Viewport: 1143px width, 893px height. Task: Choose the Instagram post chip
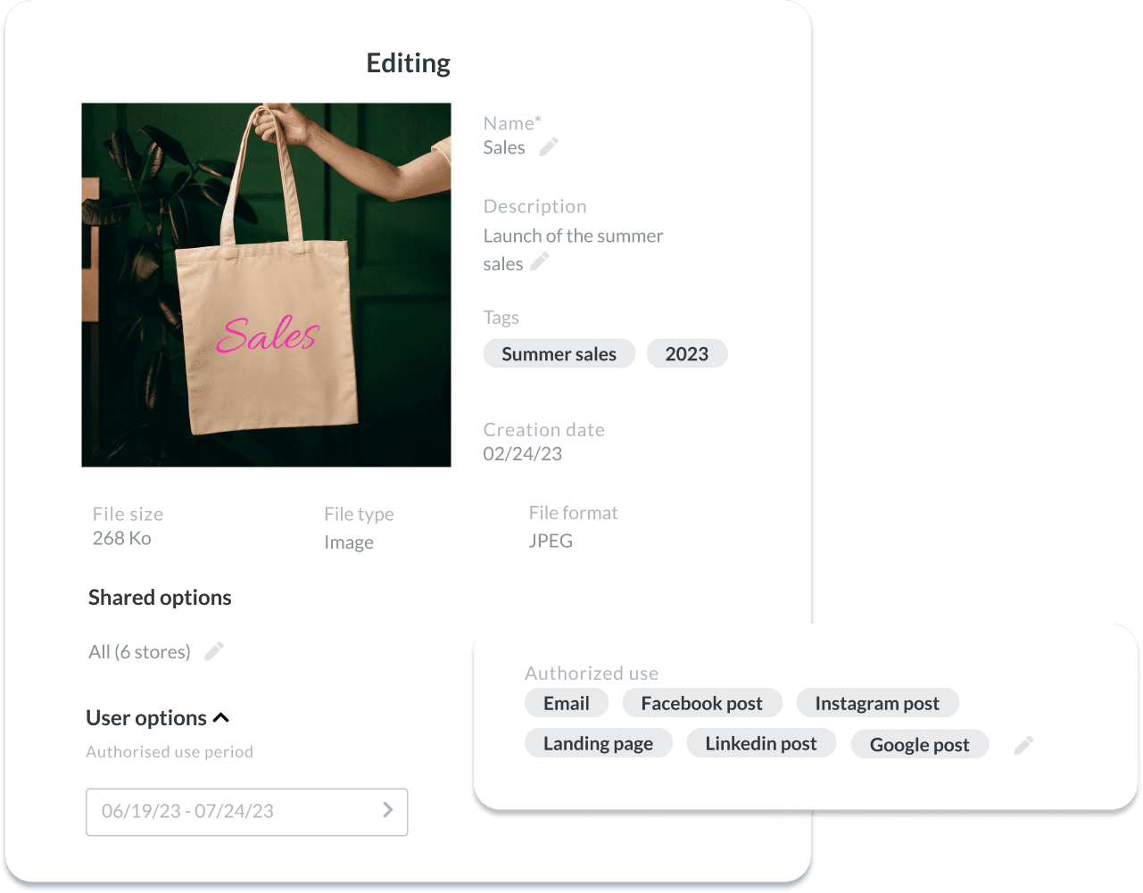pyautogui.click(x=877, y=703)
